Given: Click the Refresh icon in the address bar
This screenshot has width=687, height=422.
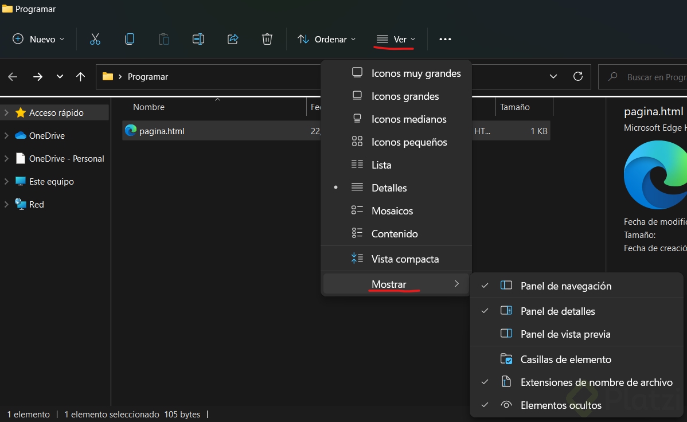Looking at the screenshot, I should [x=577, y=76].
